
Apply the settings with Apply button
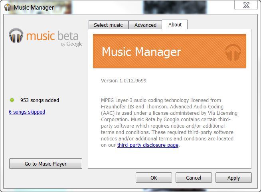(x=233, y=178)
